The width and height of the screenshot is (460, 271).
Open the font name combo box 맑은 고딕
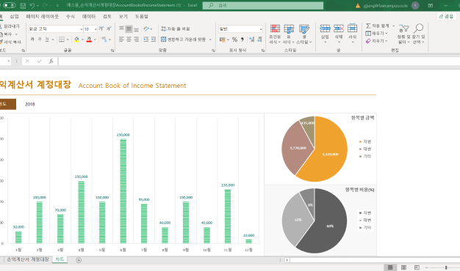(x=56, y=29)
